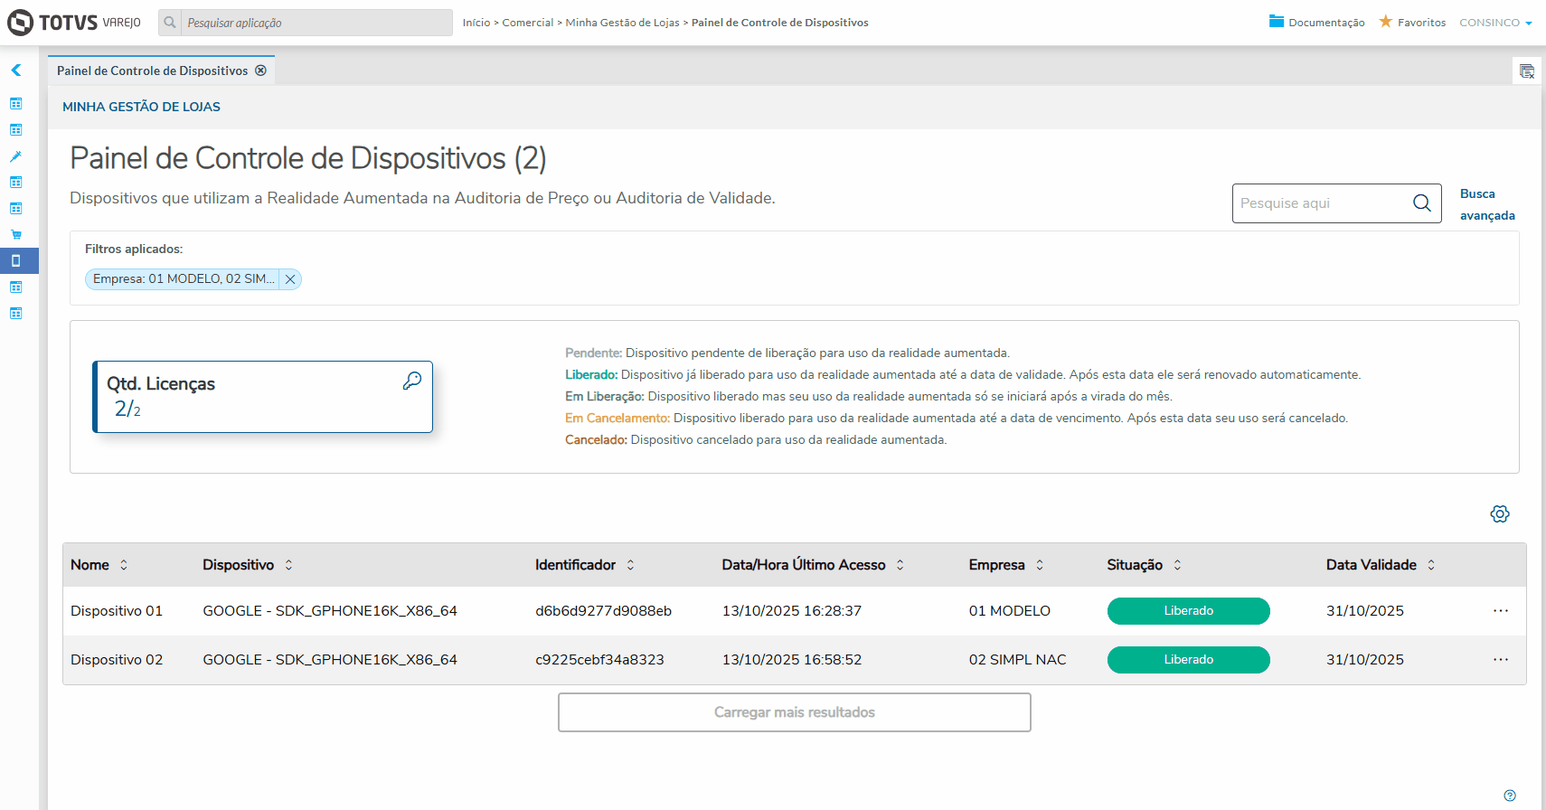Open the table settings gear icon
The image size is (1546, 810).
[1500, 514]
